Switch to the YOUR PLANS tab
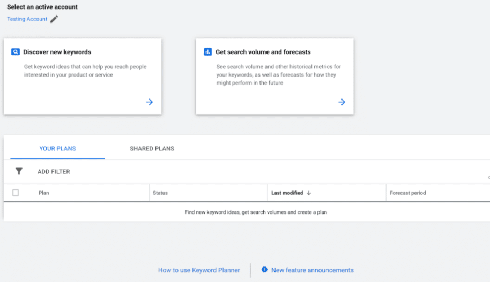Screen dimensions: 490x282 coord(57,148)
